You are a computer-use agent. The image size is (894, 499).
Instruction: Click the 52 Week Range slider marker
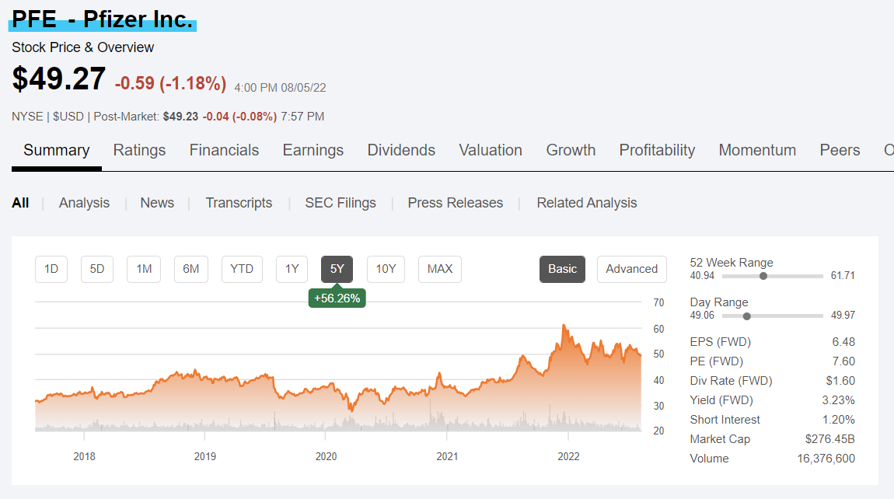click(763, 276)
